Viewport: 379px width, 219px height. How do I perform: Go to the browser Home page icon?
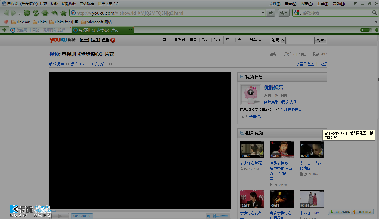(x=45, y=13)
